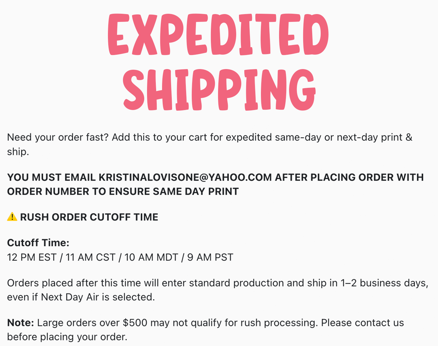Click the "Next Day Air" text

(70, 297)
